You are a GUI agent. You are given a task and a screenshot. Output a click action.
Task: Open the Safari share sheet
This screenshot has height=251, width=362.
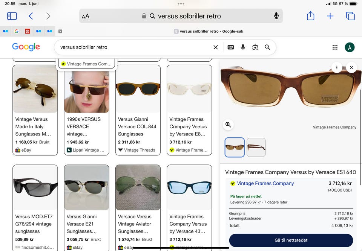click(310, 16)
